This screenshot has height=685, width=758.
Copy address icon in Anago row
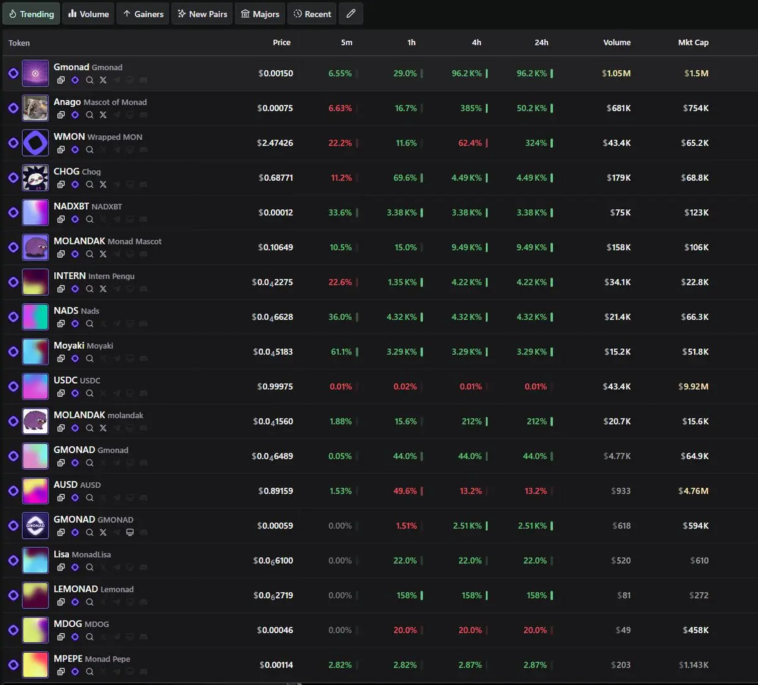click(x=61, y=115)
